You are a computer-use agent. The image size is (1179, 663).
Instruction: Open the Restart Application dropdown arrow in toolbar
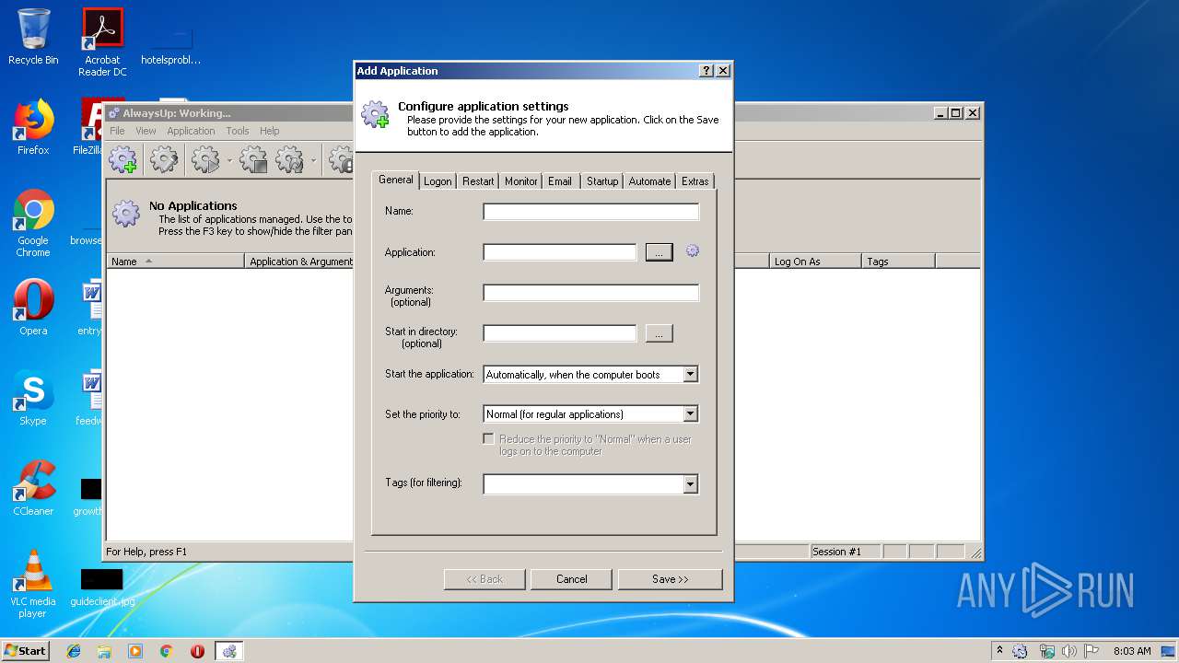tap(313, 161)
